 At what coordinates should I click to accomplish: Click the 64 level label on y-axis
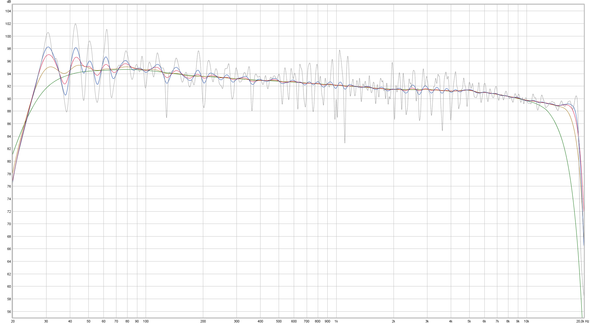coord(9,262)
